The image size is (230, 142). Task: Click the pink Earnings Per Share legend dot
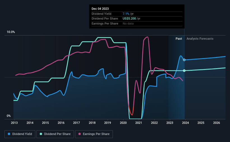pyautogui.click(x=80, y=134)
